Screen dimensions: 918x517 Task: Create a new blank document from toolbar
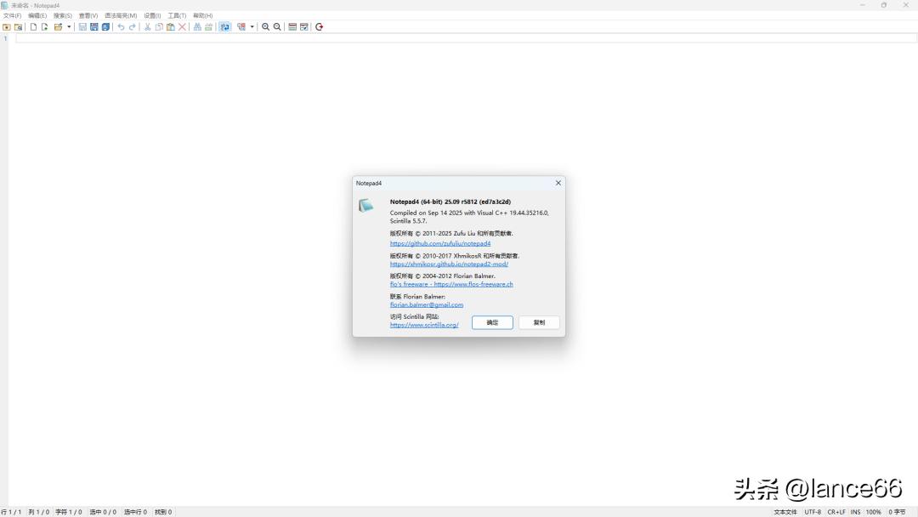click(x=33, y=27)
